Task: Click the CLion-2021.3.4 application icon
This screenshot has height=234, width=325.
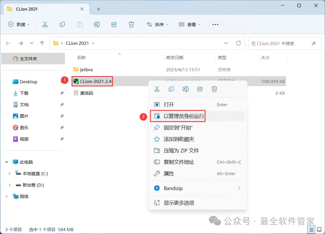Action: click(76, 81)
